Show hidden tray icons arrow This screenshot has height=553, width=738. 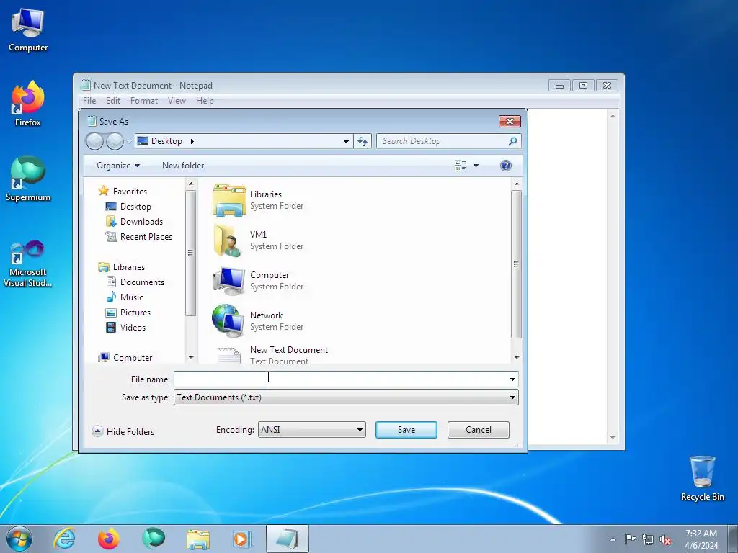pos(613,539)
